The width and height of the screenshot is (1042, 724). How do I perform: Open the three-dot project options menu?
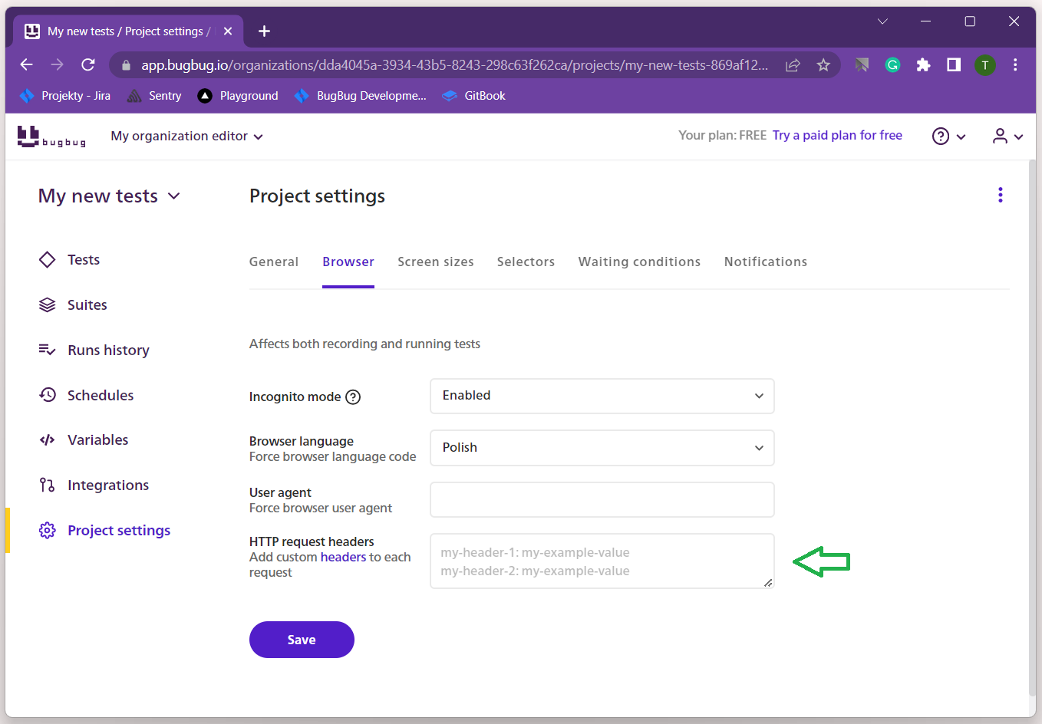(x=1000, y=195)
